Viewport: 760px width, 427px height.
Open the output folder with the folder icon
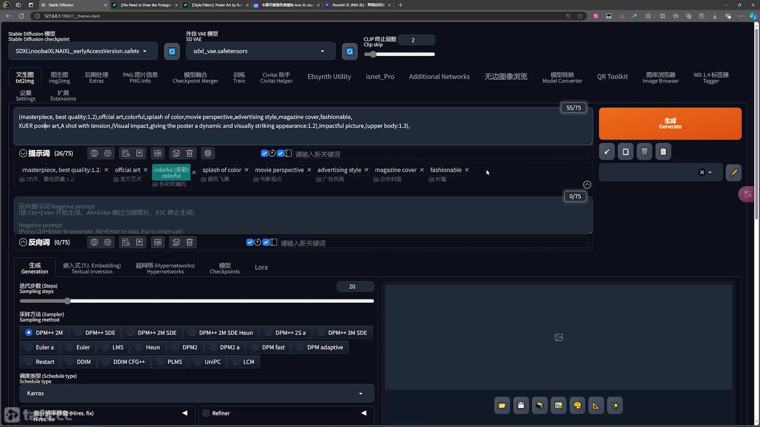(x=502, y=405)
